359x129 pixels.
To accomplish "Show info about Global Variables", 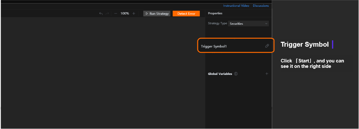I will click(236, 74).
